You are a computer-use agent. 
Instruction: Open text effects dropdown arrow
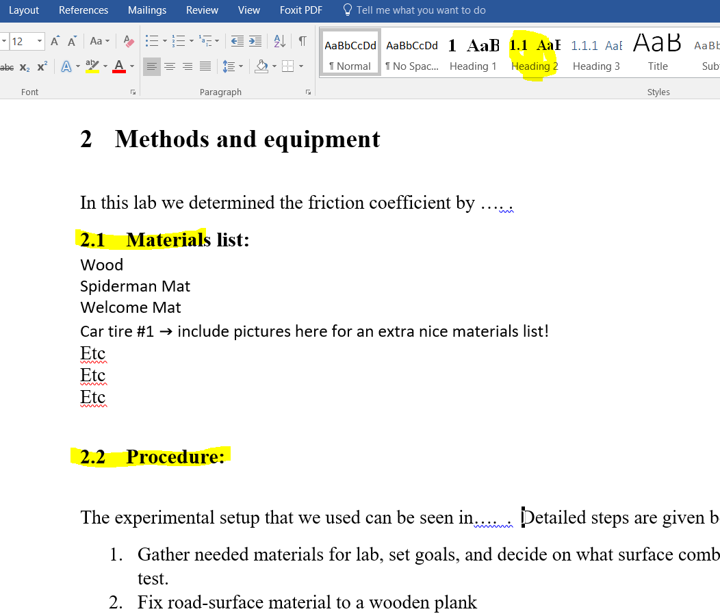pos(78,67)
